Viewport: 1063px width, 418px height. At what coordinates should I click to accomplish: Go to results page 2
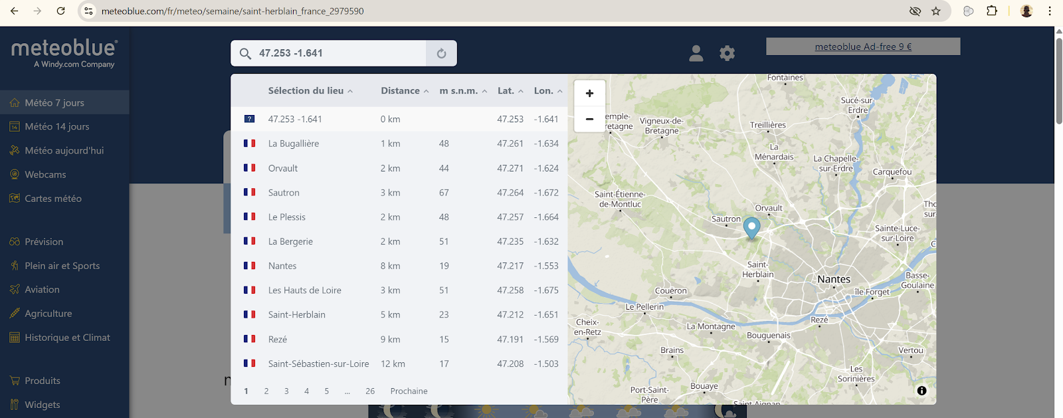(x=266, y=391)
